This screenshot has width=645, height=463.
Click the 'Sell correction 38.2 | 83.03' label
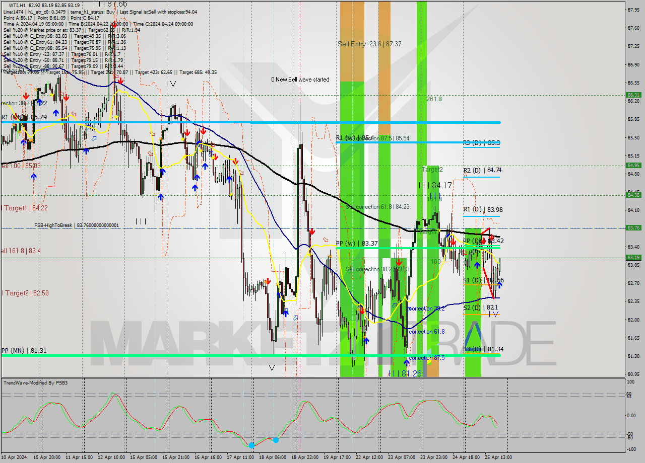coord(377,269)
